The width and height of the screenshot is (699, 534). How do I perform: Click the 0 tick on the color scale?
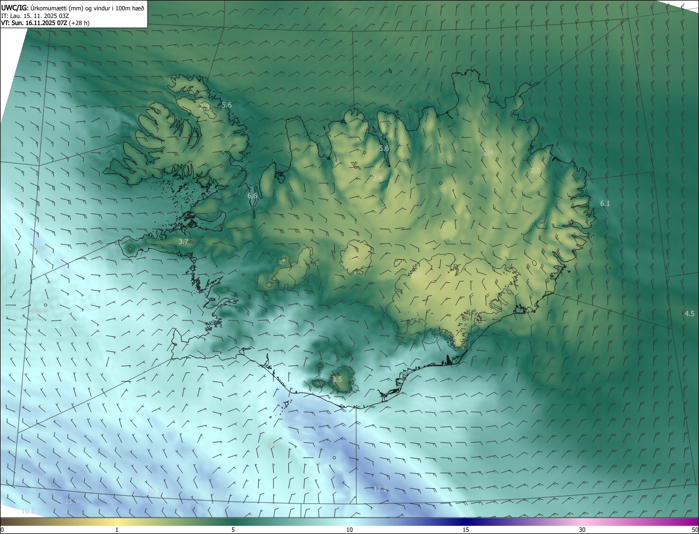click(x=2, y=530)
